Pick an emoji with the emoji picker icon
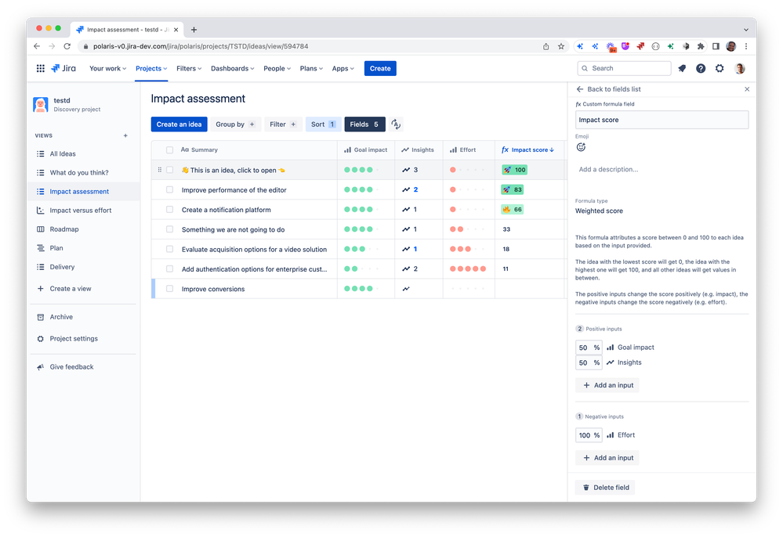Viewport: 783px width, 537px height. pos(581,147)
